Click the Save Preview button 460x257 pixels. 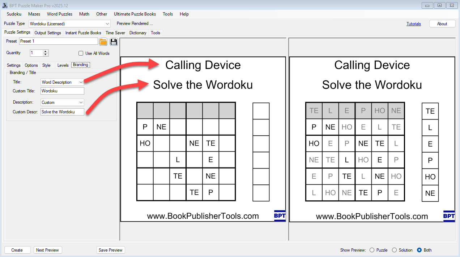(x=111, y=250)
